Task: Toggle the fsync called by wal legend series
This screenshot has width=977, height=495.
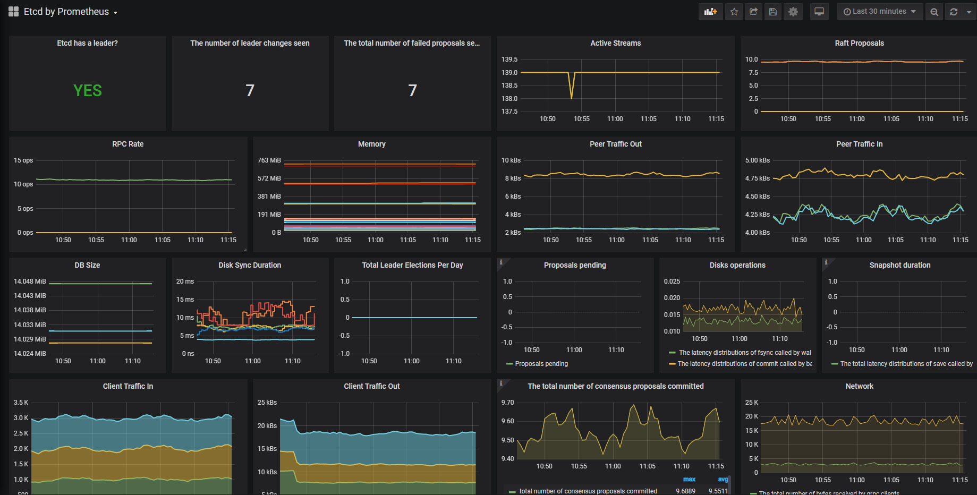Action: coord(745,353)
